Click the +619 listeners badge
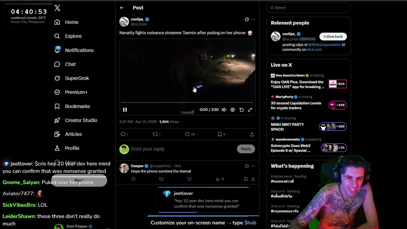The width and height of the screenshot is (407, 229). click(338, 84)
